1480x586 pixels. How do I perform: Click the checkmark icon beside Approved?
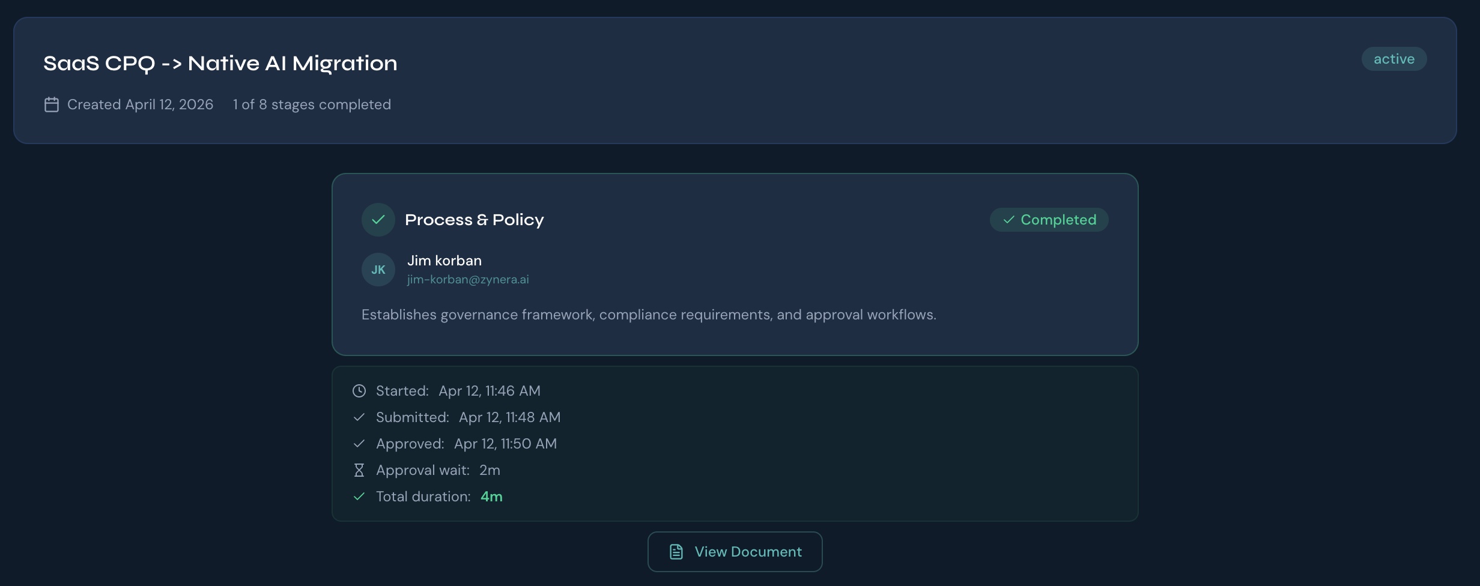click(359, 444)
